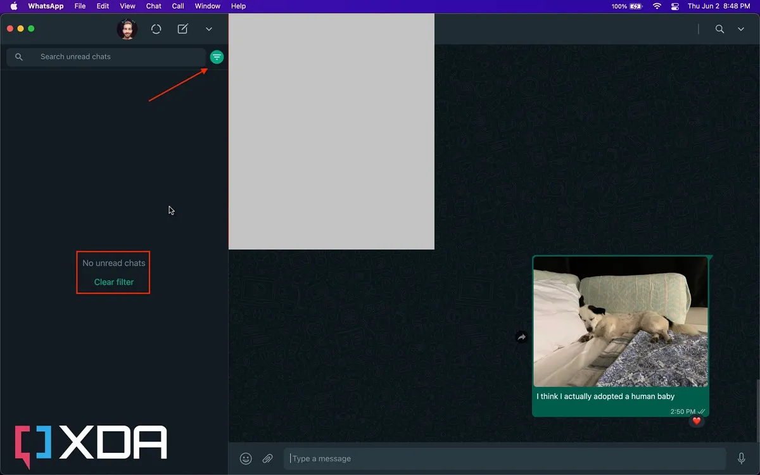Click the attachment paperclip icon
760x475 pixels.
point(268,459)
